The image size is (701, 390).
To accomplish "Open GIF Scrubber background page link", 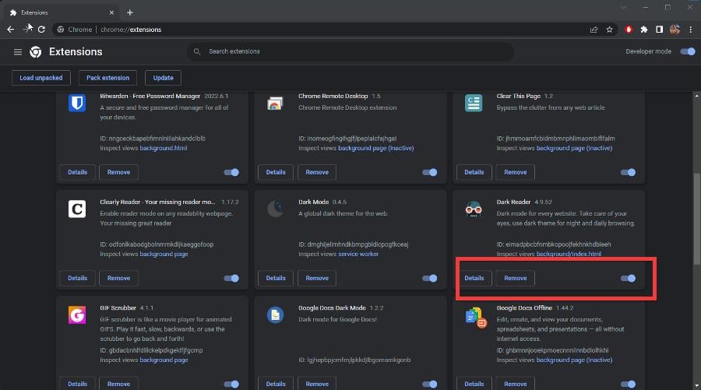I will [164, 360].
